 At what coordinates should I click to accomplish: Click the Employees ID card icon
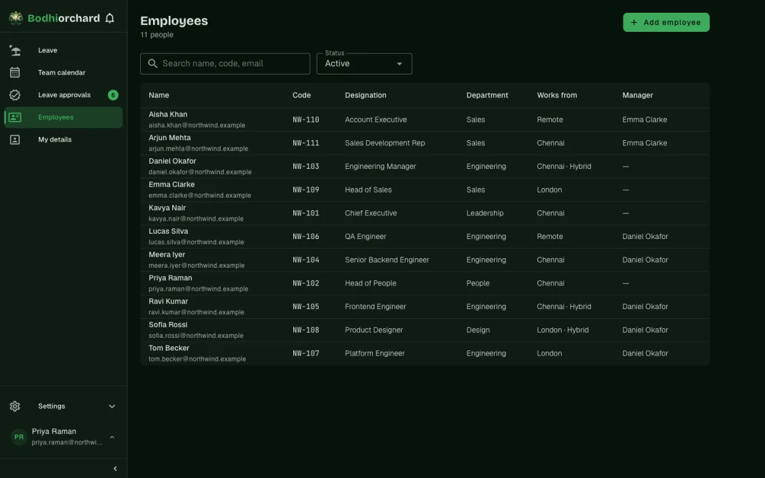pyautogui.click(x=15, y=117)
